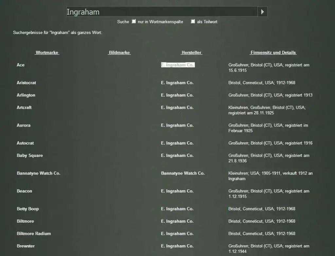Click Bannatyne Watch Co. in Hersteller column
The image size is (335, 256).
click(183, 173)
